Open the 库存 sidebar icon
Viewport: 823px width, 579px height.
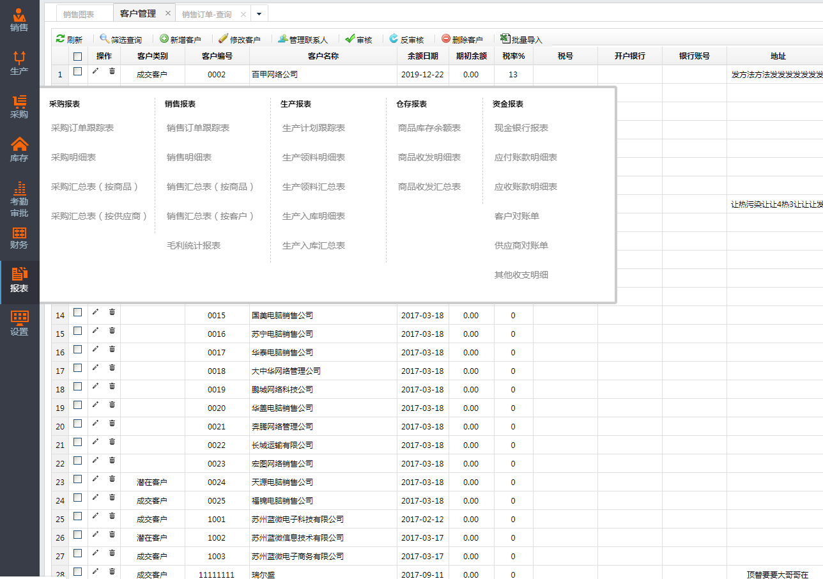[x=19, y=150]
